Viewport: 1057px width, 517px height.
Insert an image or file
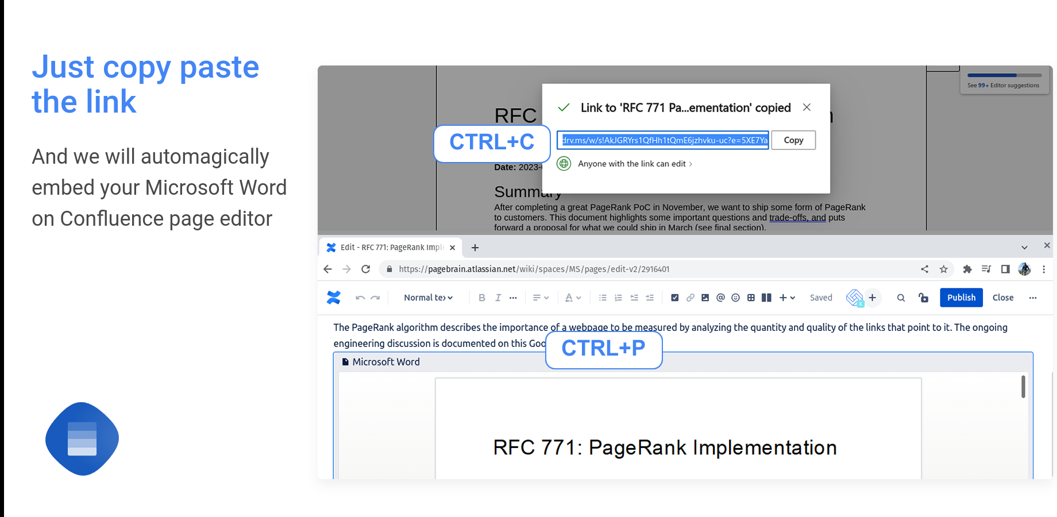[x=705, y=298]
